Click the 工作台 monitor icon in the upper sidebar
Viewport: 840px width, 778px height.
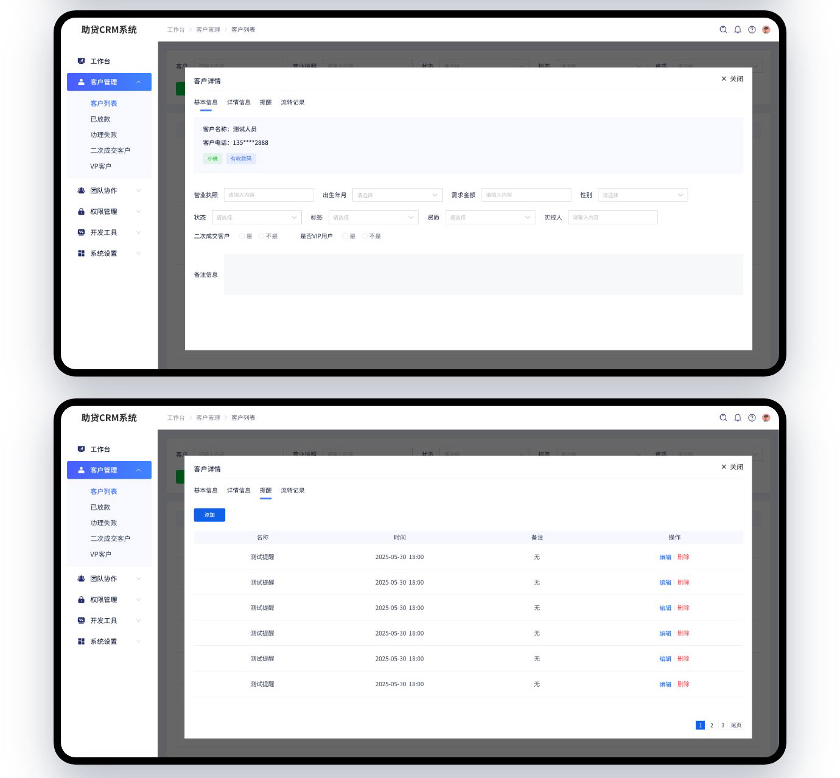pyautogui.click(x=81, y=61)
